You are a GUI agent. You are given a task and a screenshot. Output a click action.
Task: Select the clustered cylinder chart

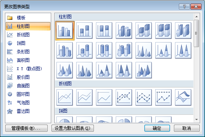pyautogui.click(x=65, y=50)
